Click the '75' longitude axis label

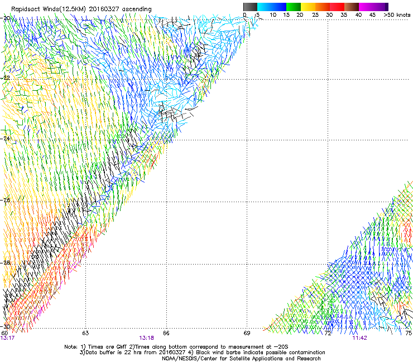coord(409,333)
